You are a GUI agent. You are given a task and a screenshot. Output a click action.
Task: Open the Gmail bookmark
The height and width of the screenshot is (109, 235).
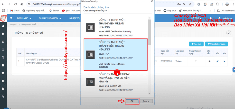click(x=15, y=11)
